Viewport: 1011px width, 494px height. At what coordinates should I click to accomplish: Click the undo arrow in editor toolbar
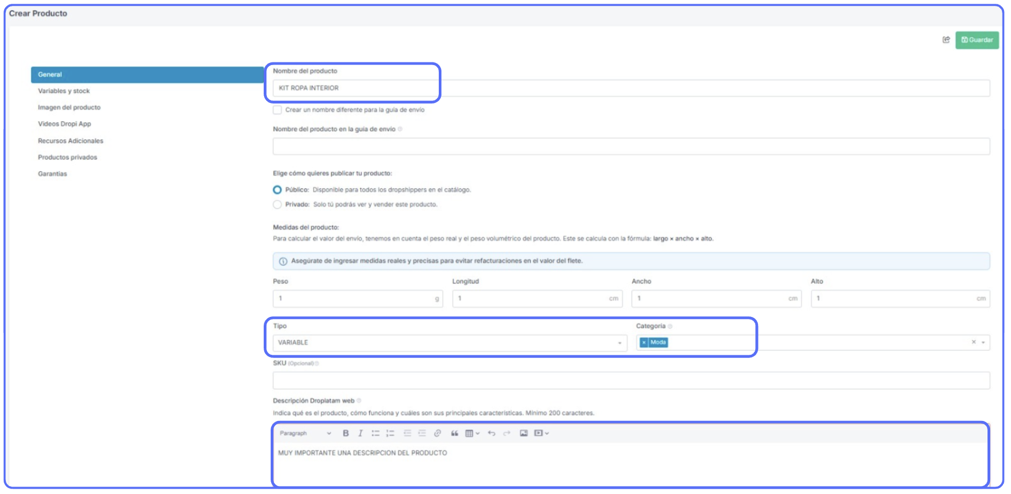tap(491, 433)
